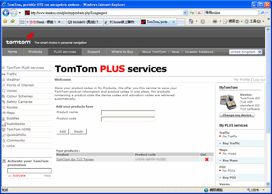This screenshot has height=194, width=272.
Task: Open a new blank tab
Action: point(181,22)
